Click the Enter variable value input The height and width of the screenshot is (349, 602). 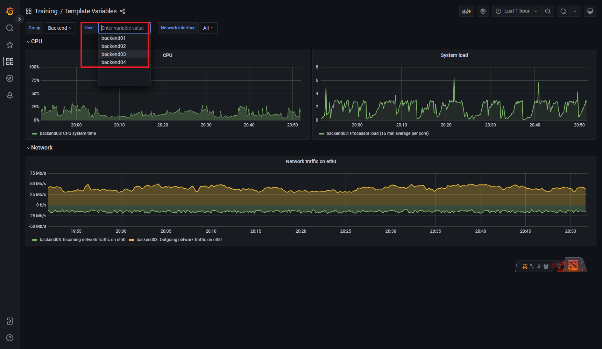[x=124, y=28]
